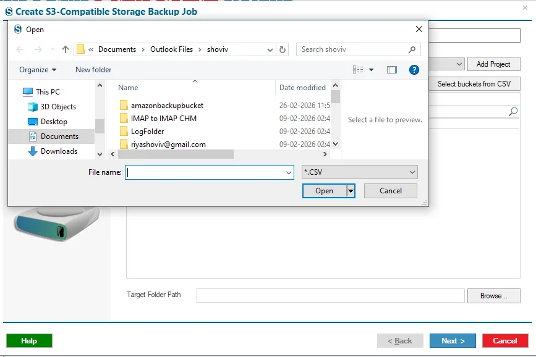Viewport: 536px width, 357px height.
Task: Click the Next wizard button
Action: click(x=453, y=341)
